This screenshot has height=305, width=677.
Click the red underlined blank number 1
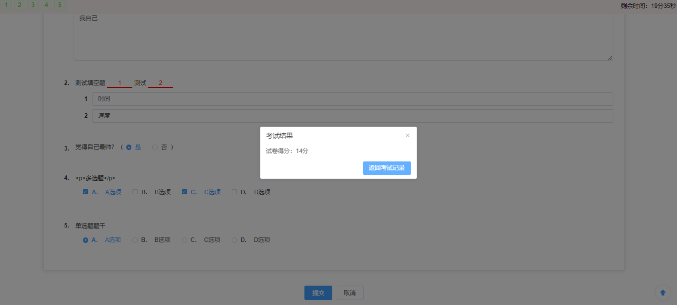(119, 83)
